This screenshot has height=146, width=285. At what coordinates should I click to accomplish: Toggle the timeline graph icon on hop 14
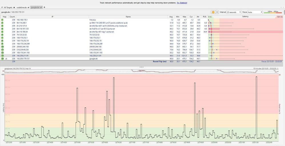point(6,59)
